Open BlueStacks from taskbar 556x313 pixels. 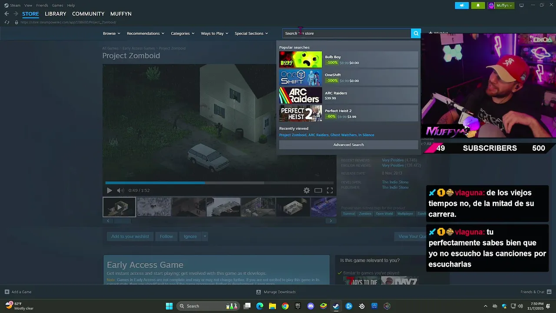[323, 306]
